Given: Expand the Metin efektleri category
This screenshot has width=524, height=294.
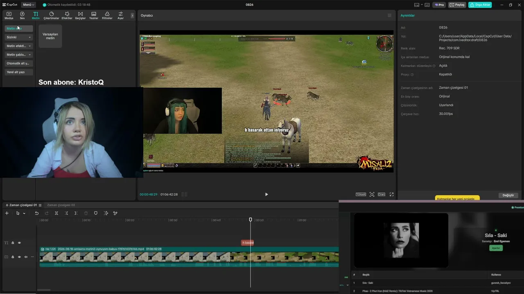Looking at the screenshot, I should coord(19,46).
